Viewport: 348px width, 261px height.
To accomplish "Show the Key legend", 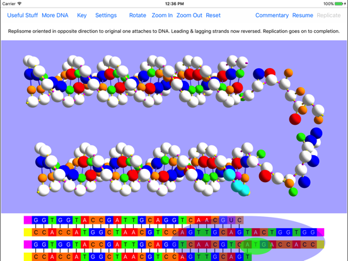I will [82, 15].
